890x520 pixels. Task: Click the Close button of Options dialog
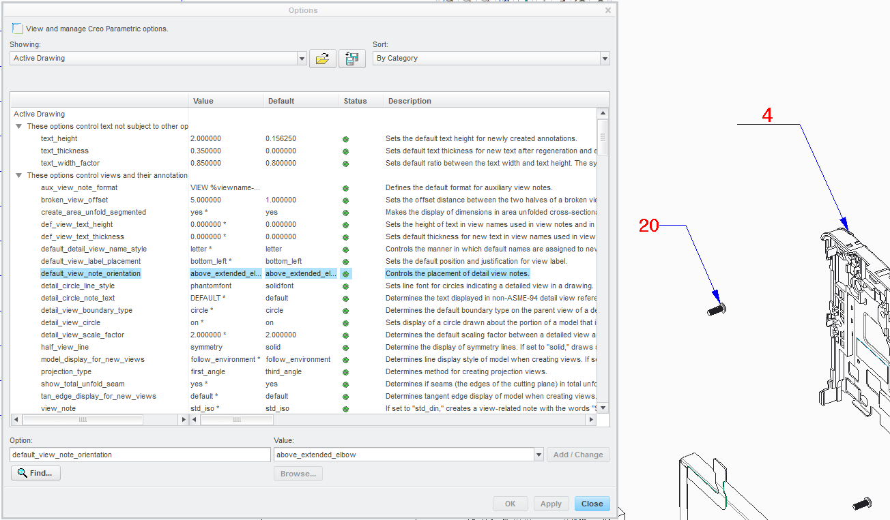tap(592, 504)
